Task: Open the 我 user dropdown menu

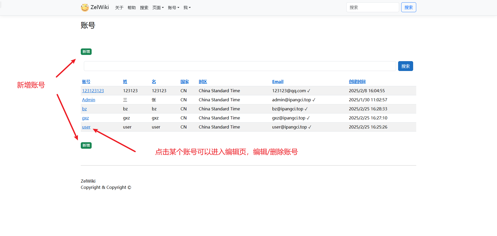Action: coord(187,8)
